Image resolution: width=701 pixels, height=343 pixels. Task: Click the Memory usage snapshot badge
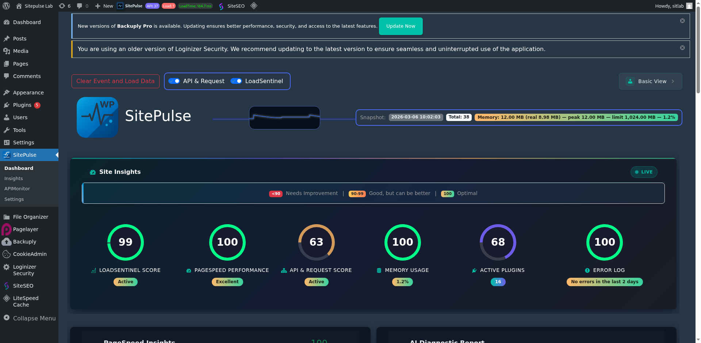coord(576,117)
